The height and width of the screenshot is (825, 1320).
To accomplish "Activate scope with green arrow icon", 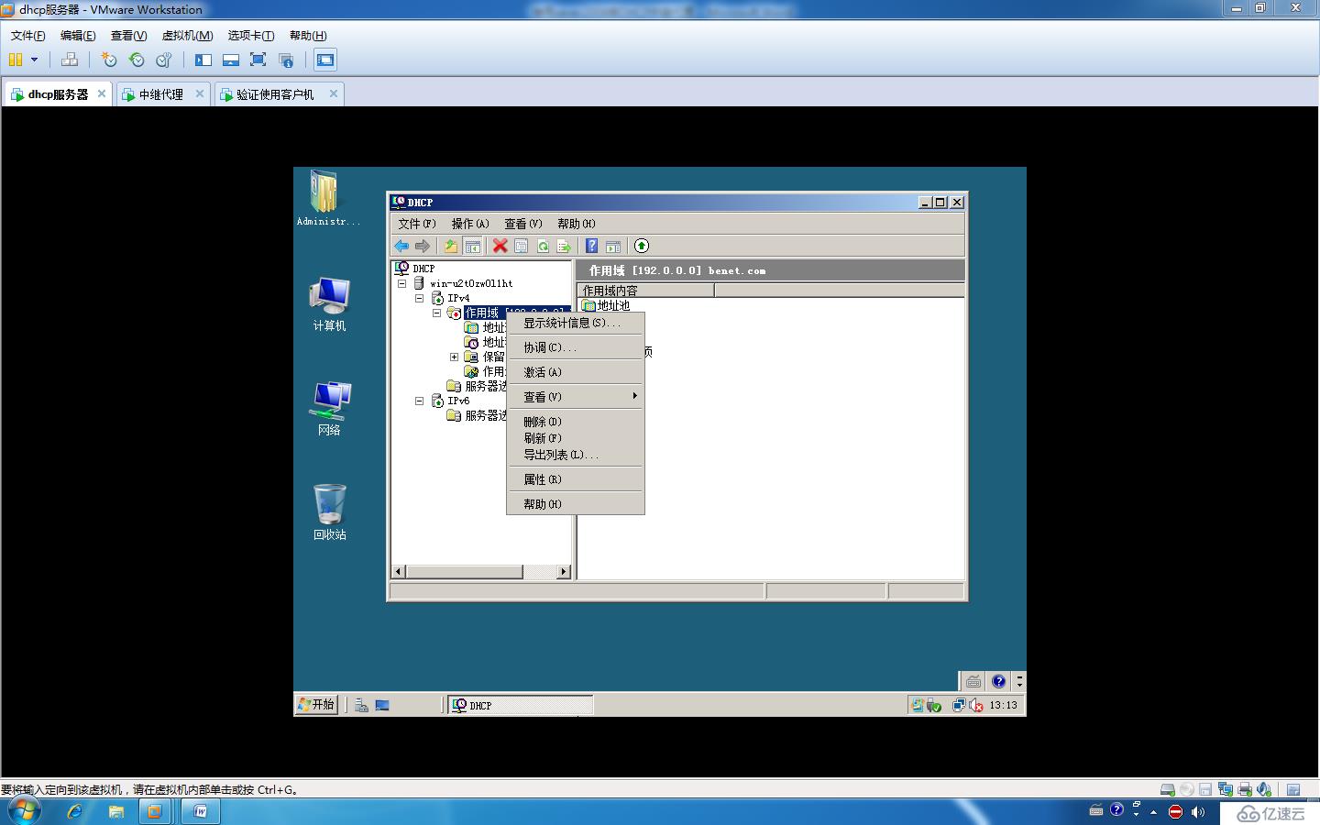I will (642, 246).
